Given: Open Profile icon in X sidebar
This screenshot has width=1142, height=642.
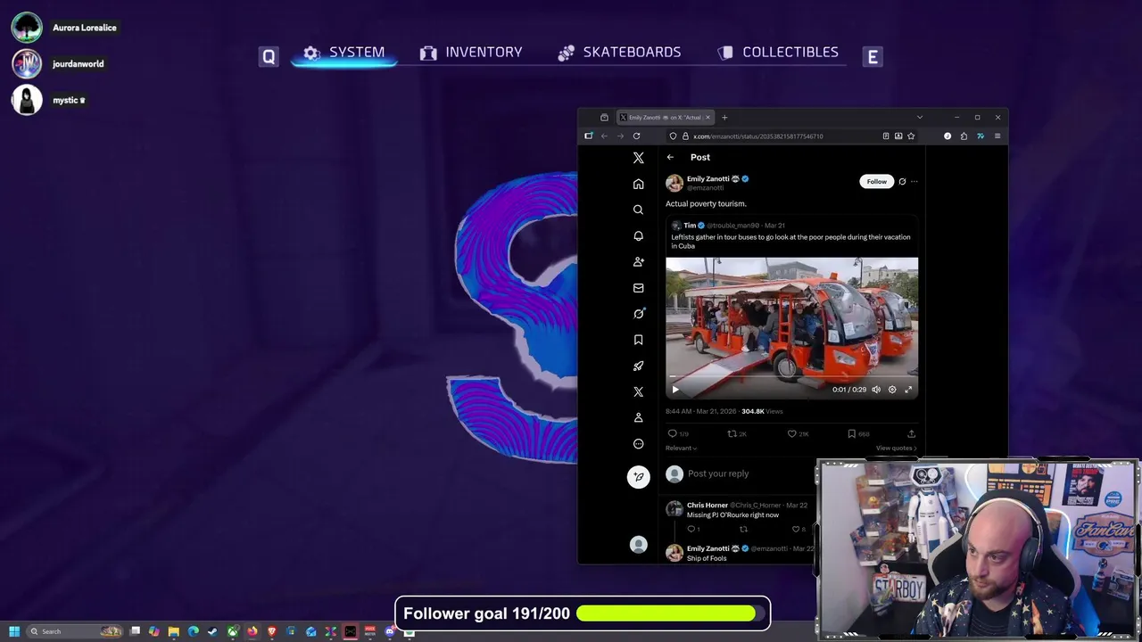Looking at the screenshot, I should [638, 417].
